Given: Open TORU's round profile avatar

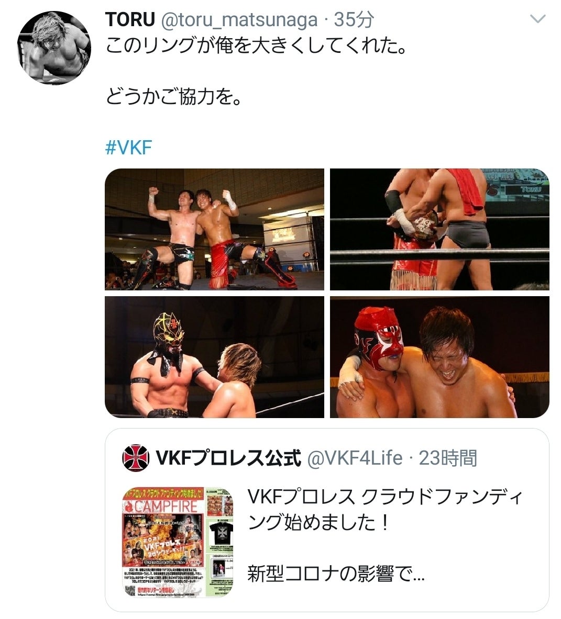Looking at the screenshot, I should [54, 48].
